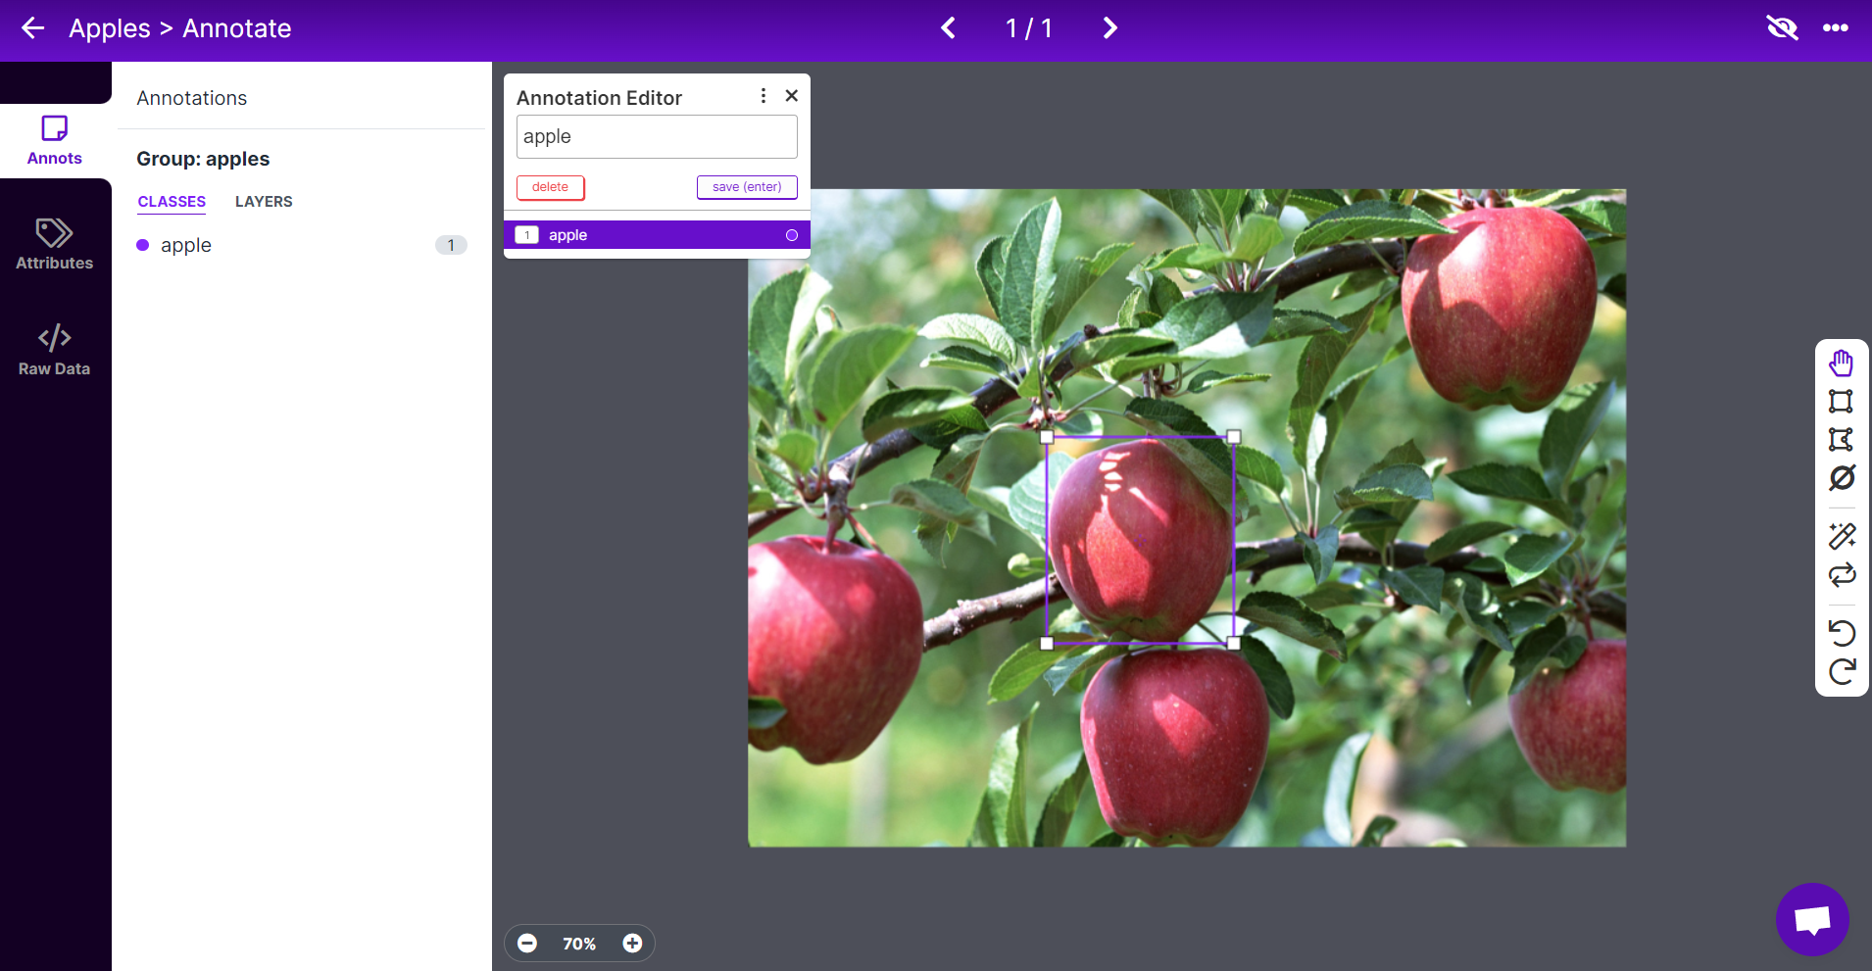This screenshot has width=1872, height=971.
Task: Close the Annotation Editor panel
Action: coord(792,96)
